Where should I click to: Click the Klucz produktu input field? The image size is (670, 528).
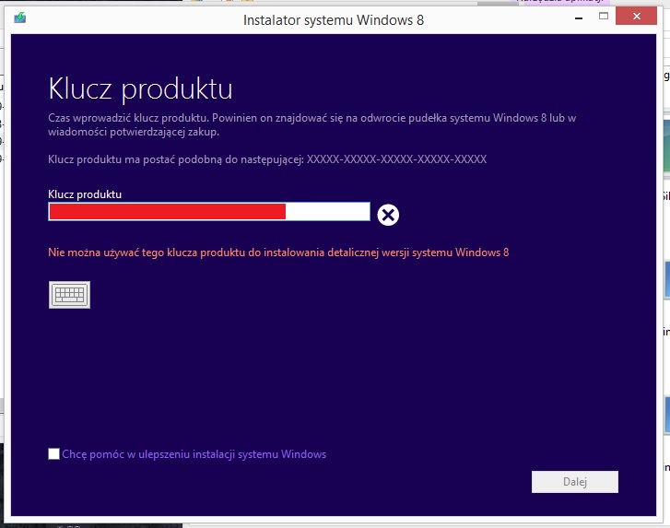(x=209, y=211)
